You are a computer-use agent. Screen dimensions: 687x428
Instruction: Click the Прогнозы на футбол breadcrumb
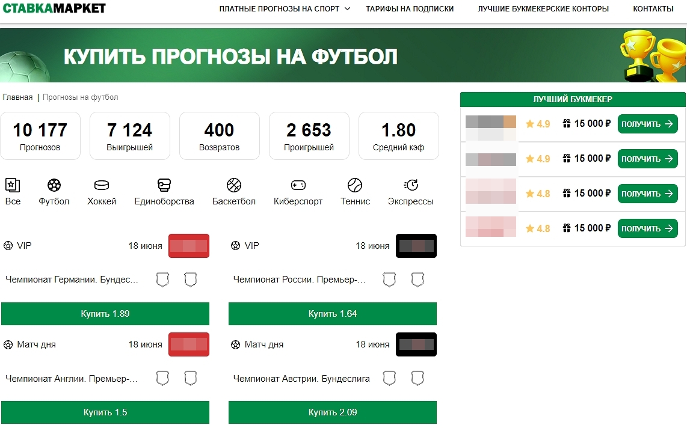[x=79, y=97]
